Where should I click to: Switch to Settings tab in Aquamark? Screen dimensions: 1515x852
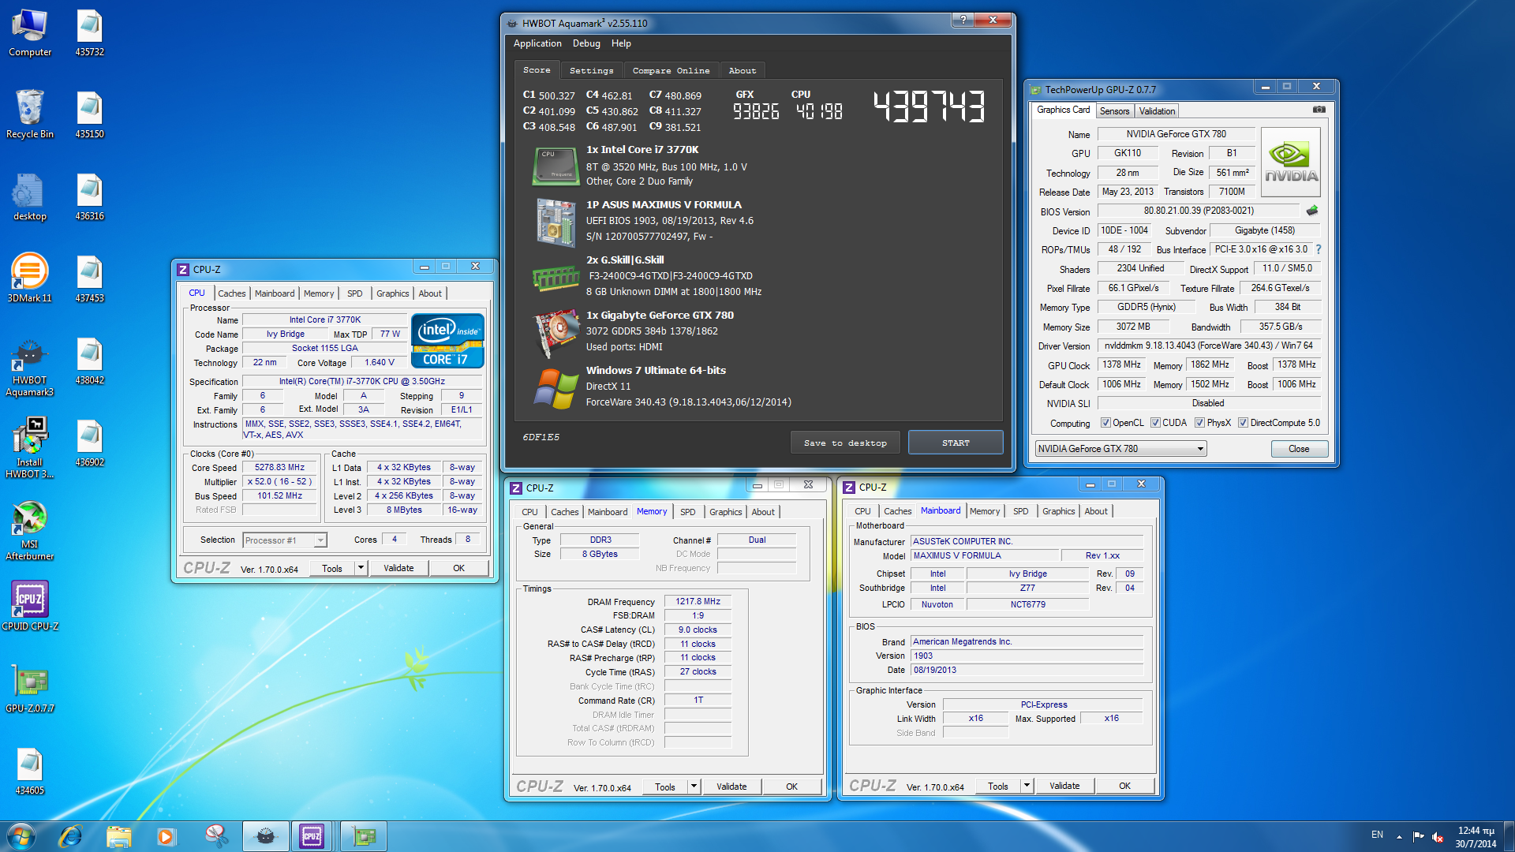coord(591,70)
